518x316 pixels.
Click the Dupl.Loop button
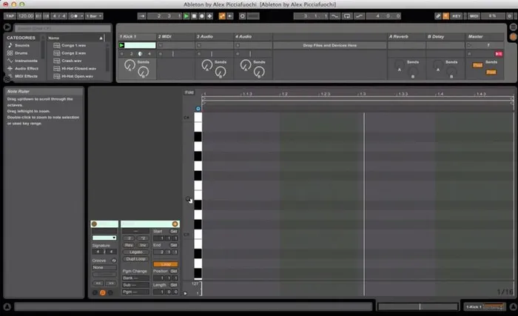(135, 259)
